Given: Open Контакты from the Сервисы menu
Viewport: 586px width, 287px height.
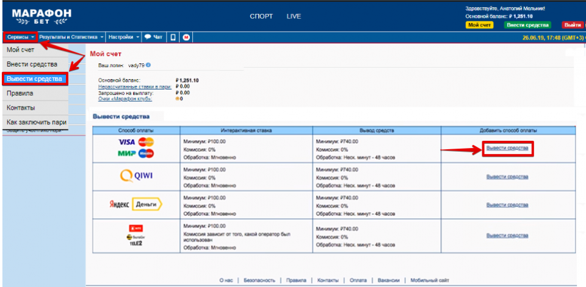Looking at the screenshot, I should (35, 107).
